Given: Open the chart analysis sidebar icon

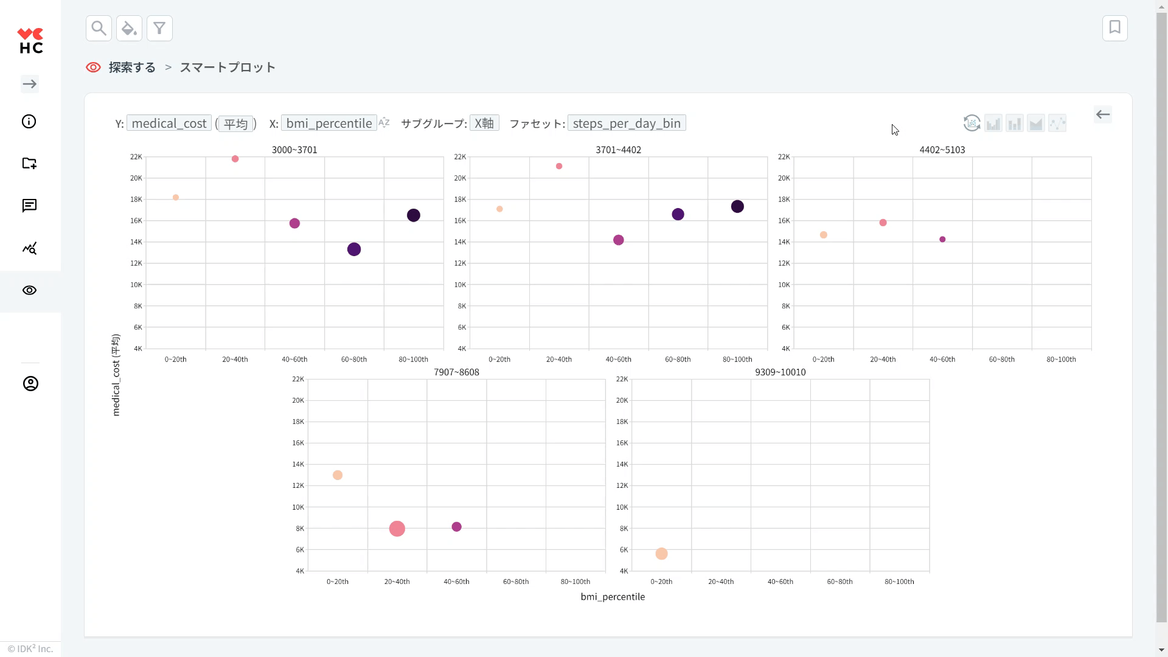Looking at the screenshot, I should 29,248.
